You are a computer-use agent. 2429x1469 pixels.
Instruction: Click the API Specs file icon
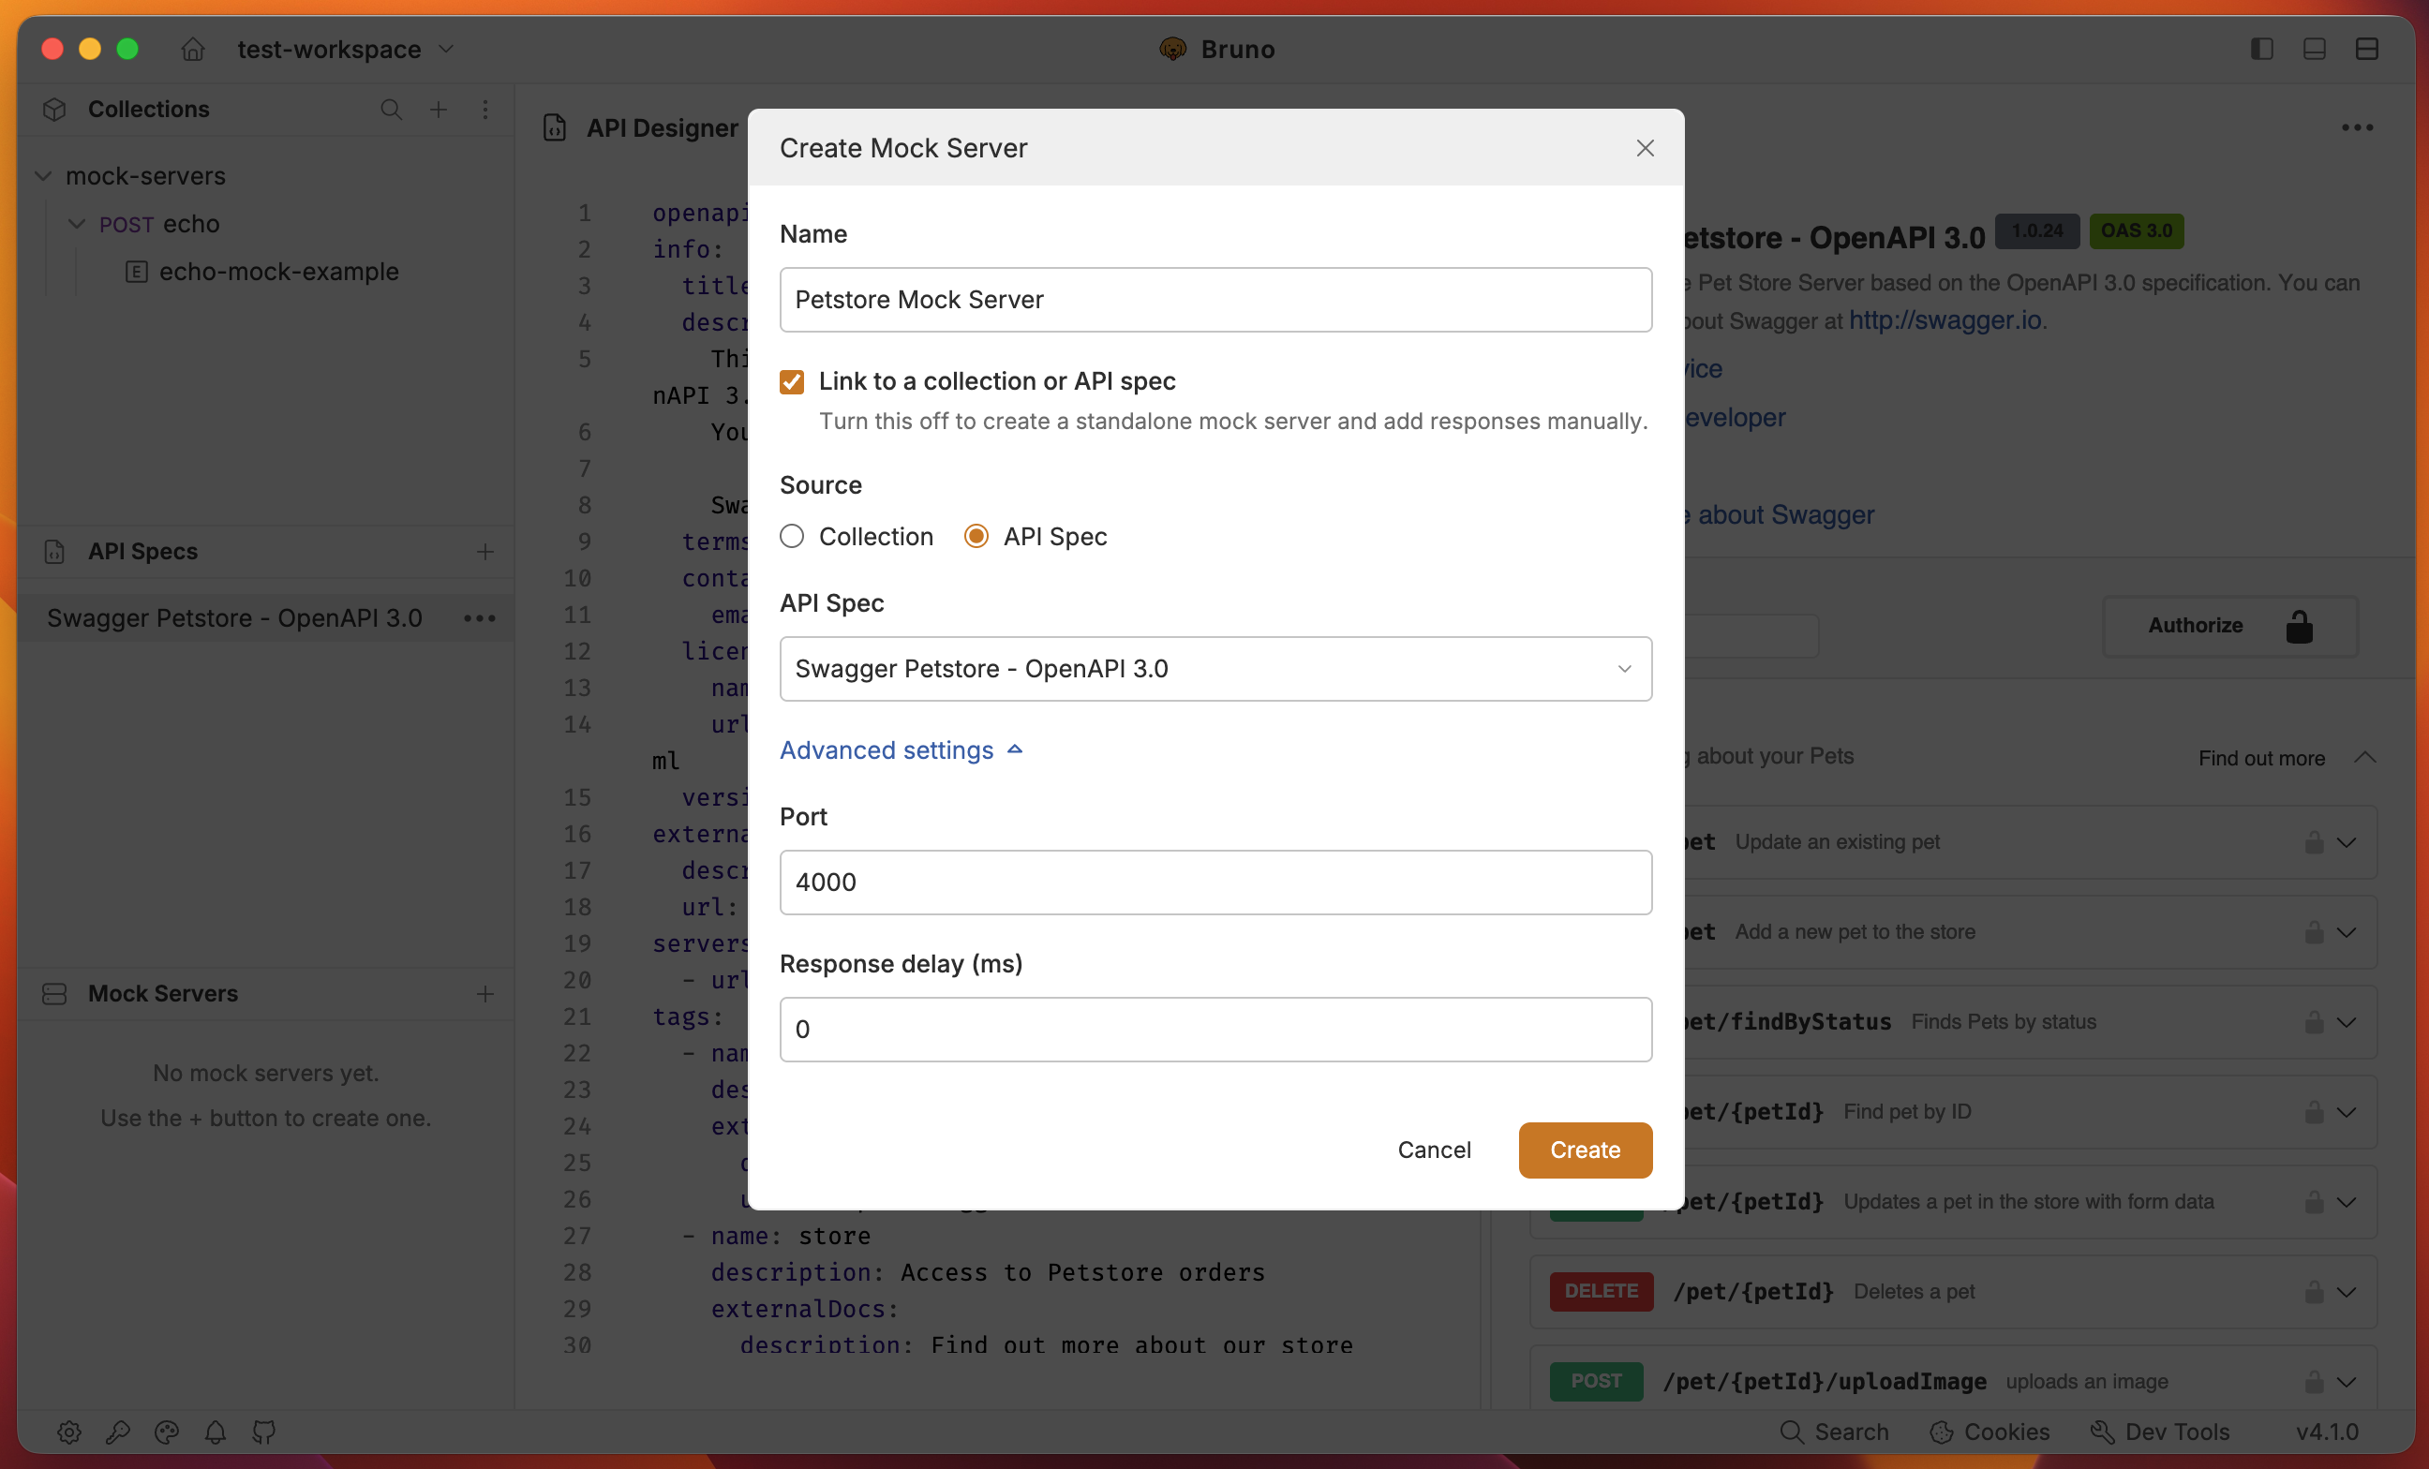coord(55,552)
